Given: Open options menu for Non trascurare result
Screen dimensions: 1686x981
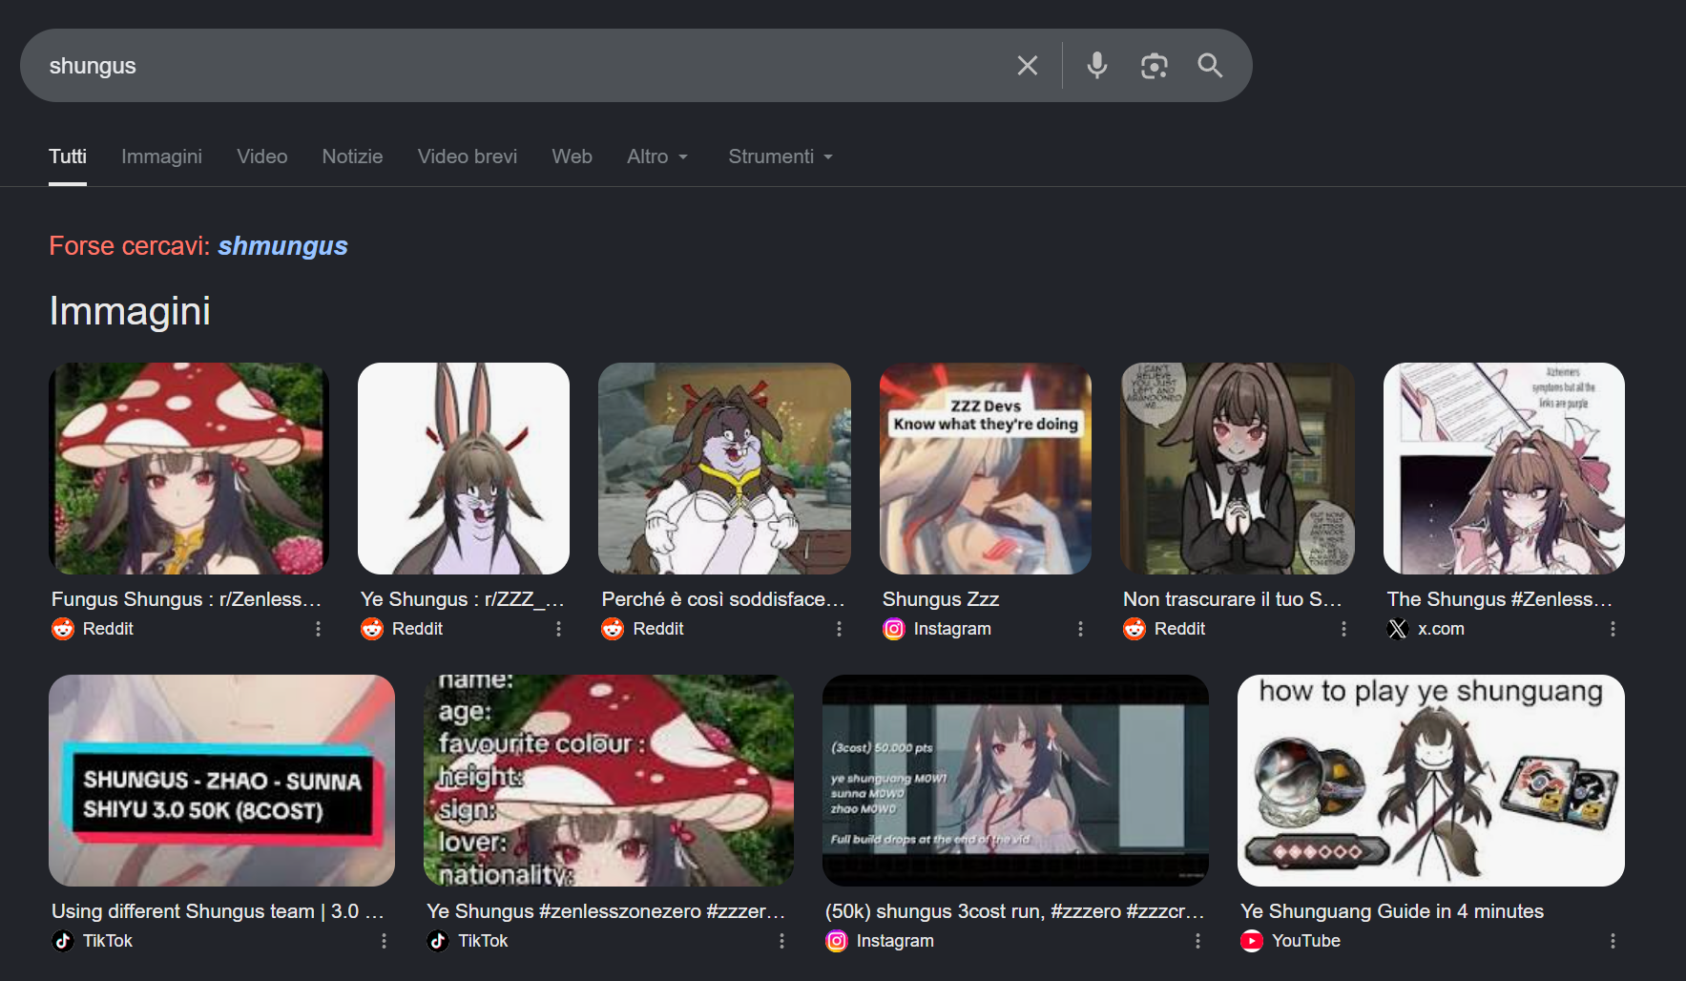Looking at the screenshot, I should [x=1344, y=629].
